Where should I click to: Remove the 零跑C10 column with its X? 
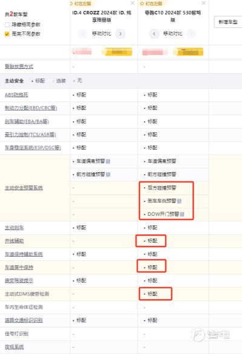click(203, 3)
